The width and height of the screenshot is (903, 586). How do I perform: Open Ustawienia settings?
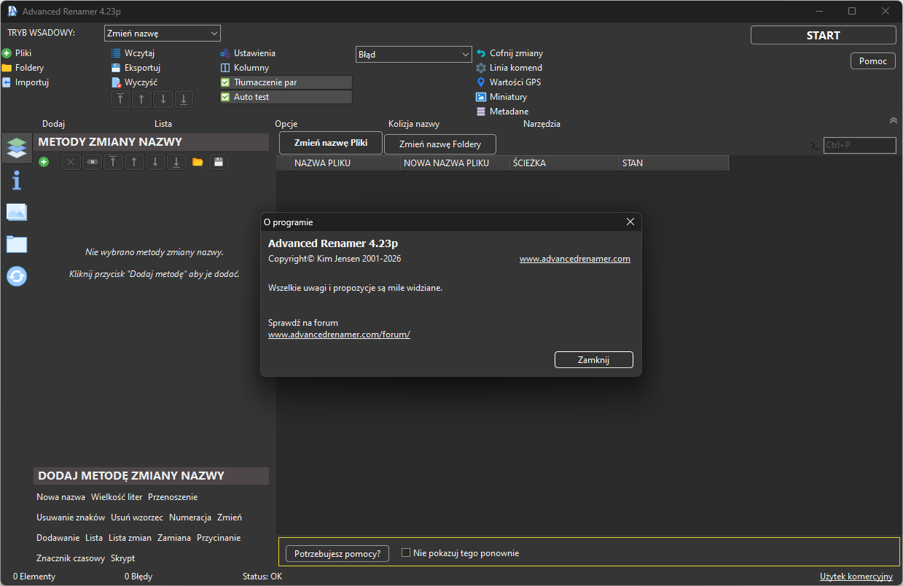pyautogui.click(x=248, y=53)
